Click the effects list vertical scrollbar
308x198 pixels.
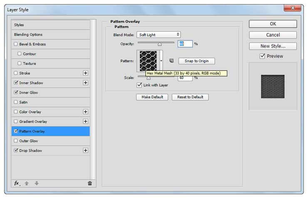93,99
